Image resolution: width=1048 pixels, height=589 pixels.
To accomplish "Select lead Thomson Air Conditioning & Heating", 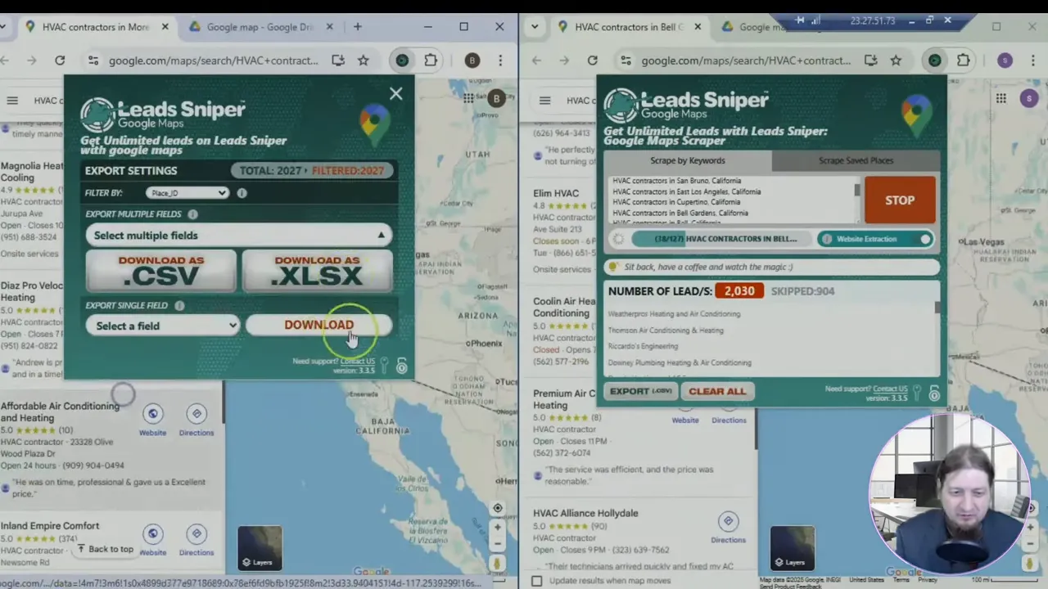I will 666,330.
